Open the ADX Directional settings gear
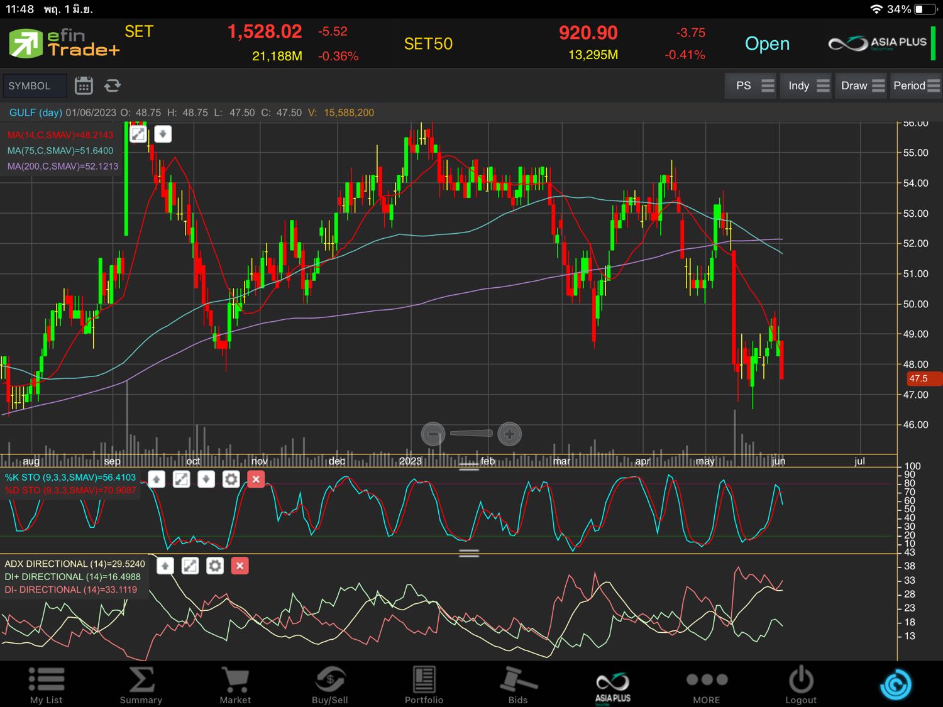Image resolution: width=943 pixels, height=707 pixels. (215, 566)
